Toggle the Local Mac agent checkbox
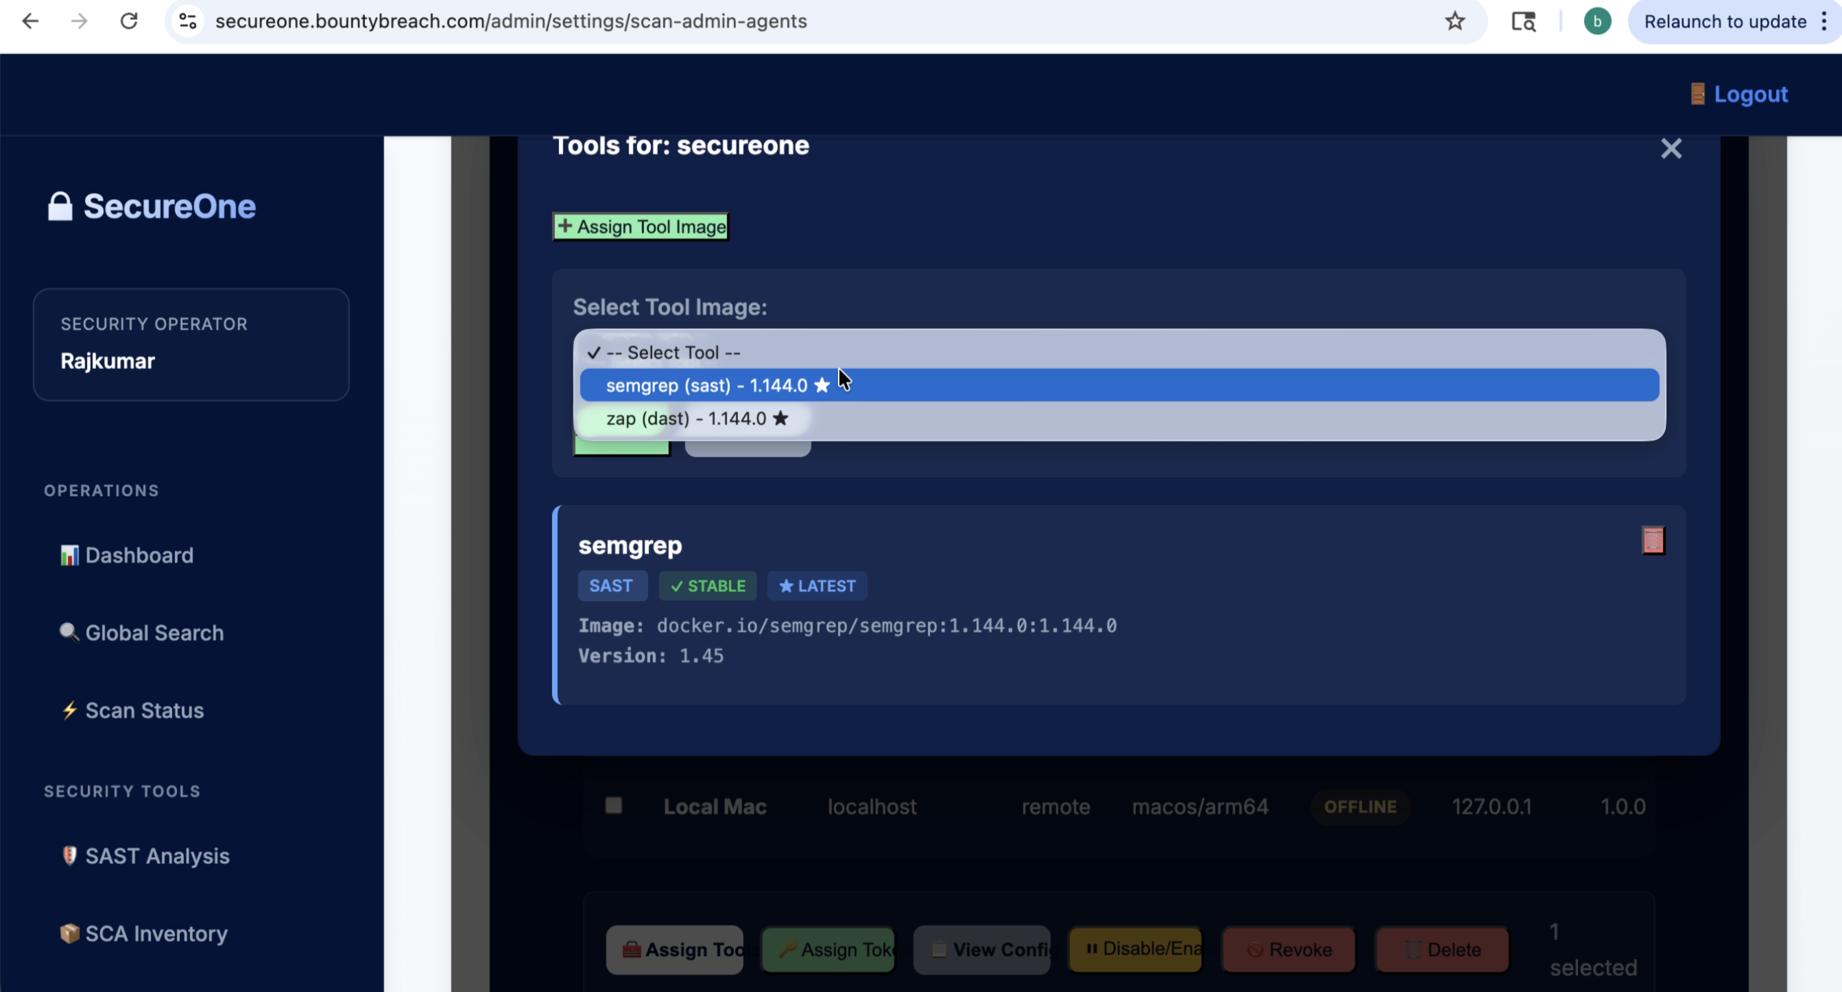1842x992 pixels. [x=614, y=806]
